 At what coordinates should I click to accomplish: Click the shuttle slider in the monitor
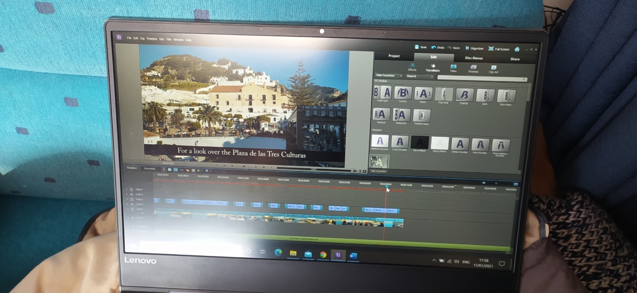(x=314, y=170)
